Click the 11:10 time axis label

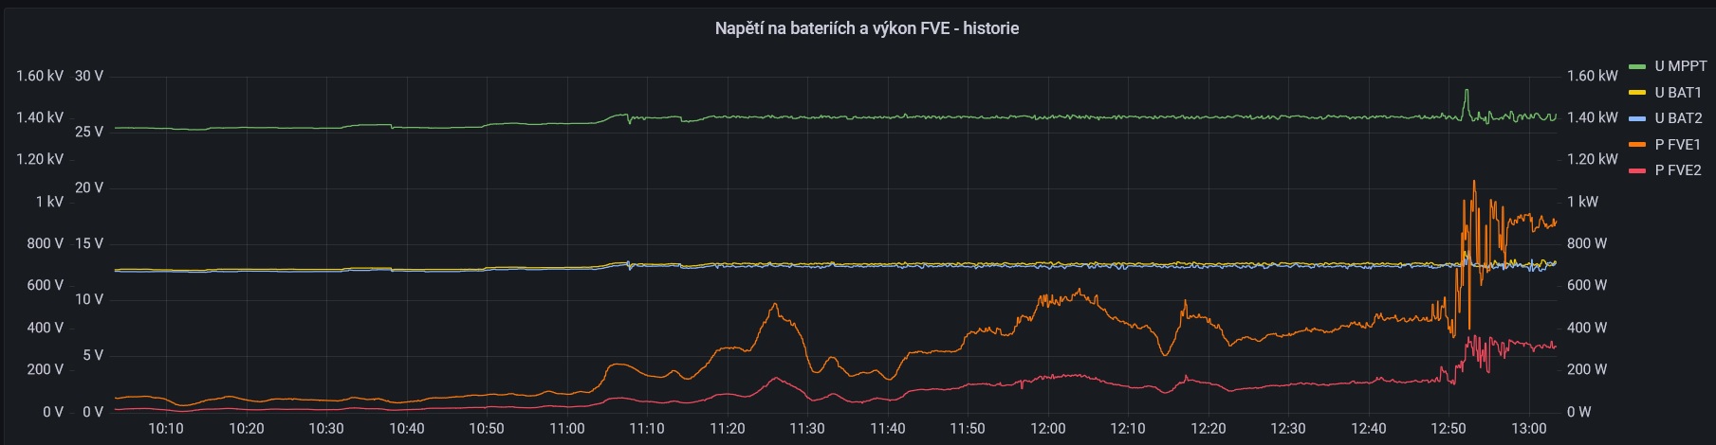647,429
